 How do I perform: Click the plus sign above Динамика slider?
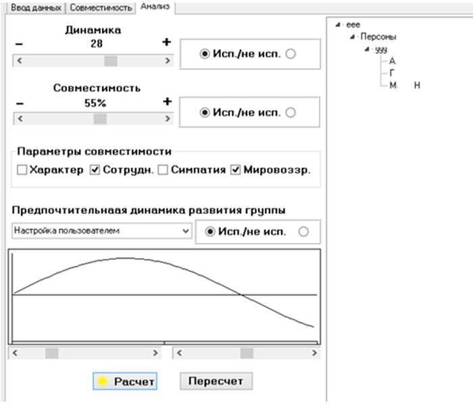click(x=166, y=42)
